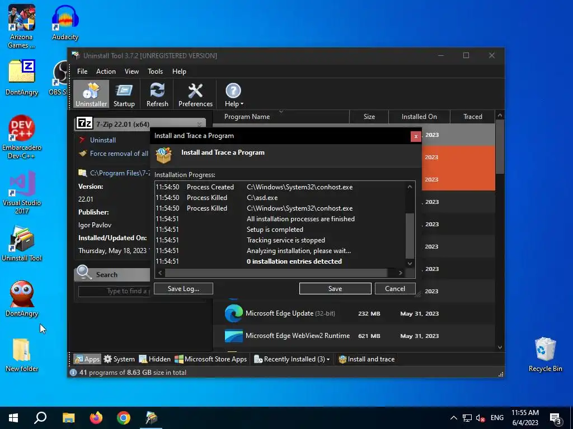Open File Explorer from taskbar
The height and width of the screenshot is (429, 573).
tap(68, 418)
